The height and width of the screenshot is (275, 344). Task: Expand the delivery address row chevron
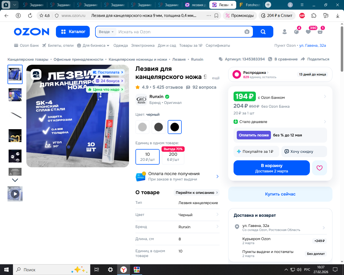tap(324, 228)
